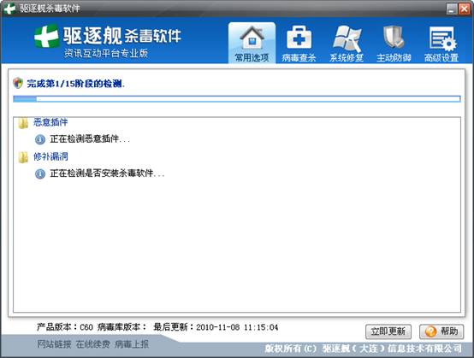This screenshot has height=358, width=474.
Task: Click the 产品版本 C60 label
Action: tap(65, 327)
